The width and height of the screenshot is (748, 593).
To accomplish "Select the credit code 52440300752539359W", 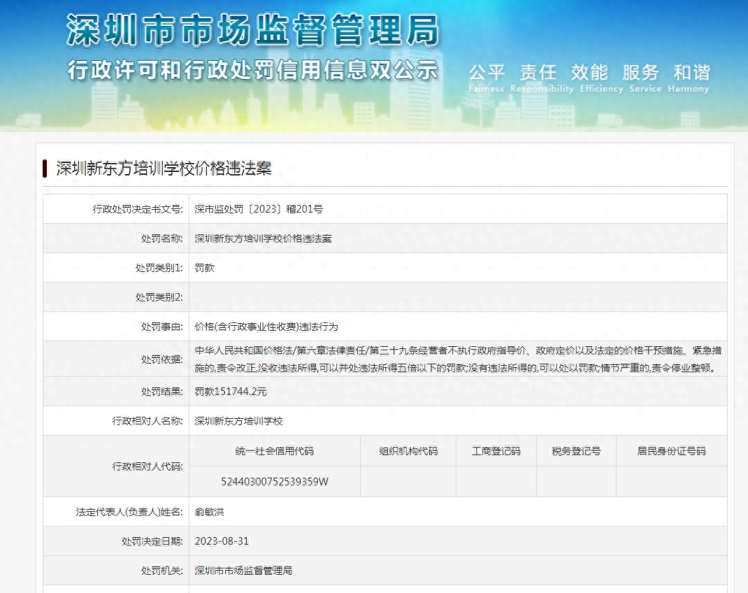I will (274, 481).
